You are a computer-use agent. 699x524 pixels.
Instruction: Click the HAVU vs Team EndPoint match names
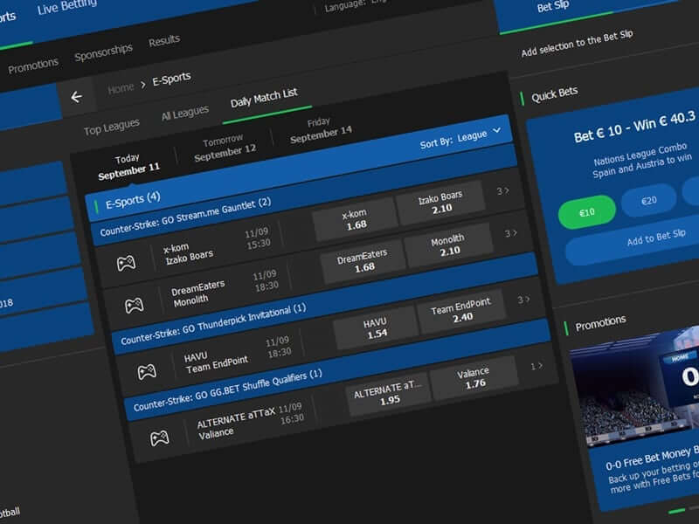pos(216,362)
